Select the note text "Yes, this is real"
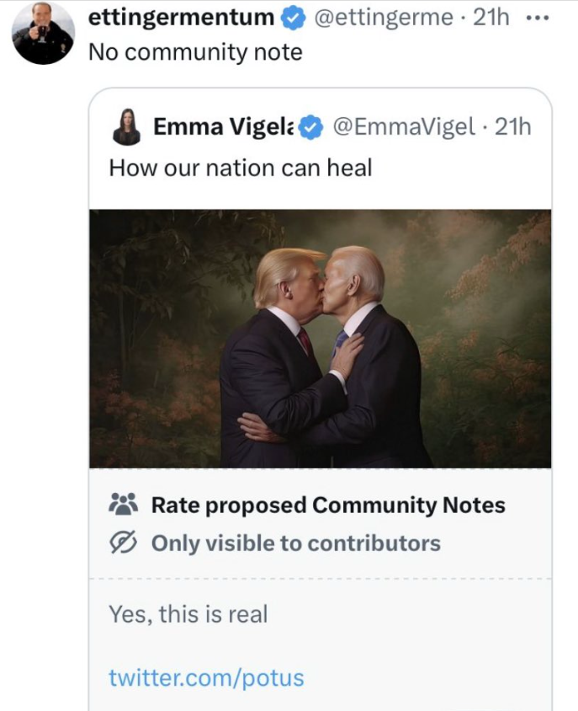The image size is (578, 711). click(188, 614)
